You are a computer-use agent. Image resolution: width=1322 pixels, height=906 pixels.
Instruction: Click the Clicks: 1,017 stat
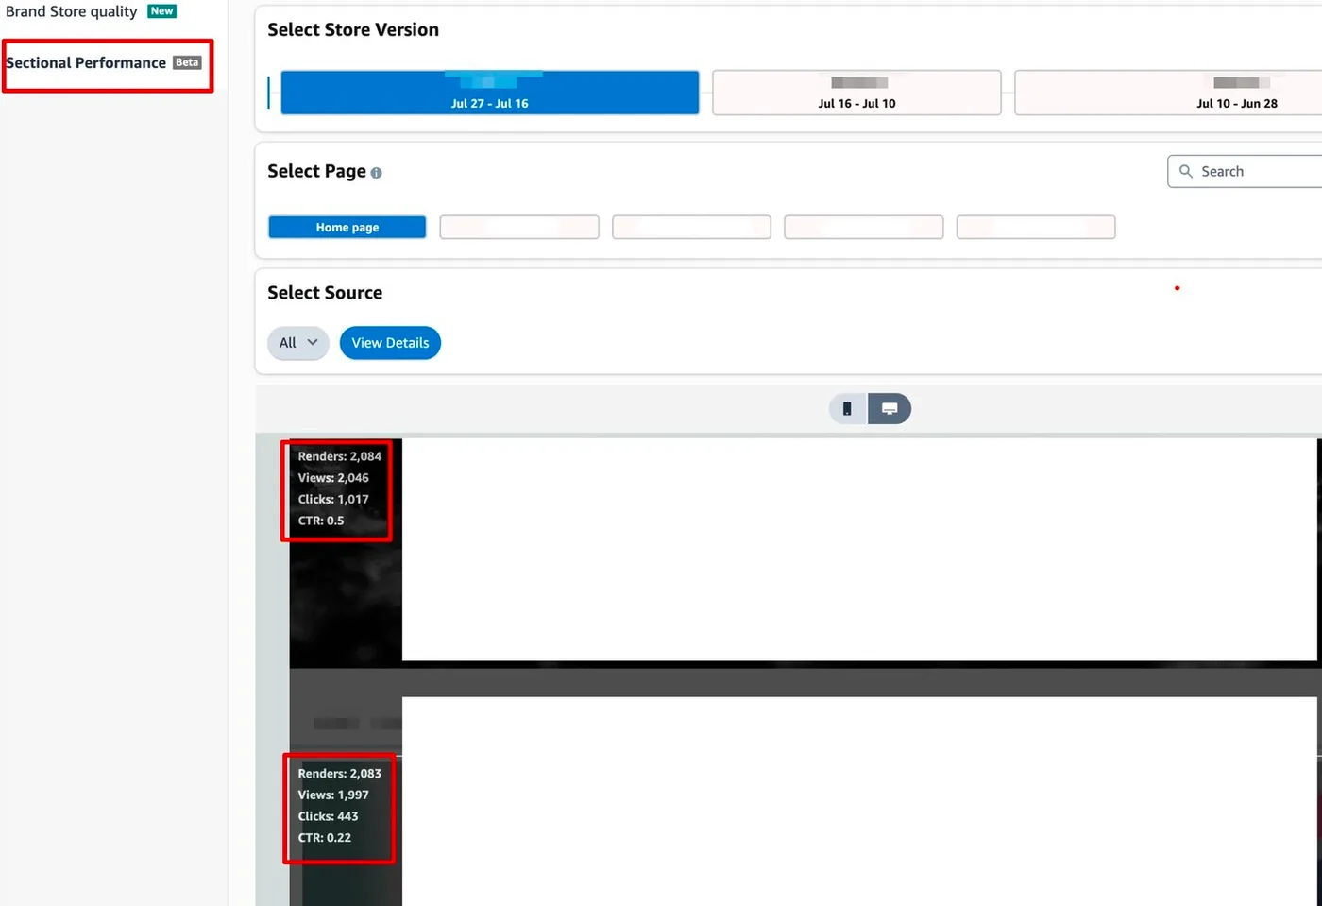click(x=333, y=500)
